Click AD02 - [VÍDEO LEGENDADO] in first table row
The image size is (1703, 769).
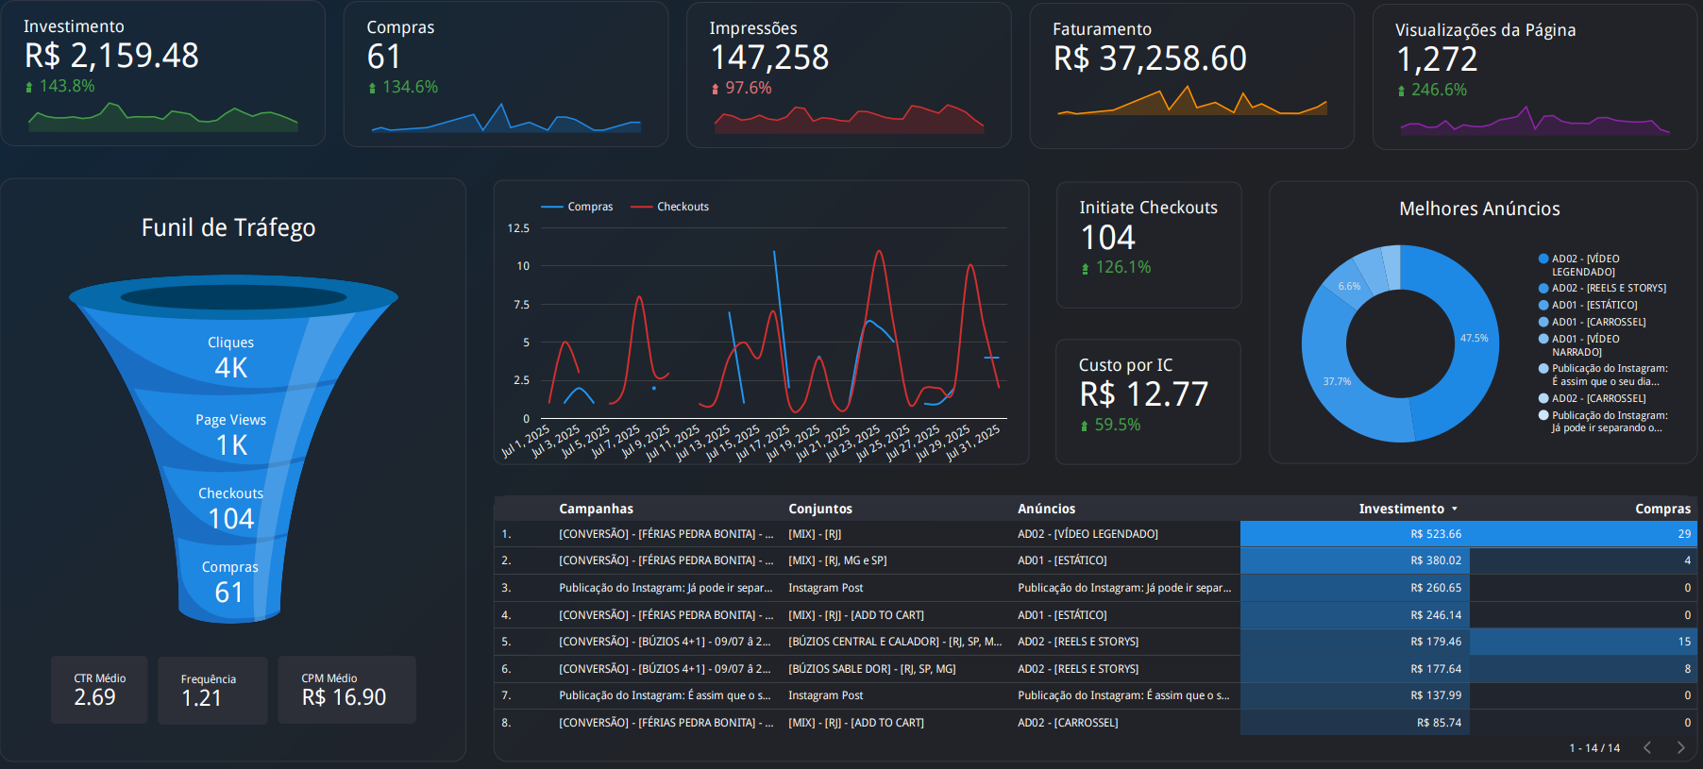pos(1088,534)
